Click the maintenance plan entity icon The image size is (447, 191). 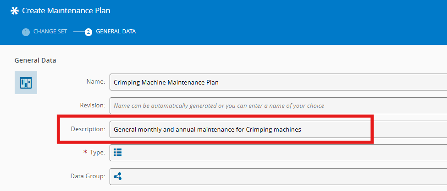click(26, 83)
